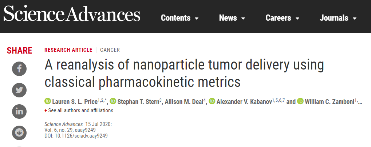Open ORCID icon beside William C. Zamboni
Image resolution: width=371 pixels, height=147 pixels.
click(x=300, y=101)
